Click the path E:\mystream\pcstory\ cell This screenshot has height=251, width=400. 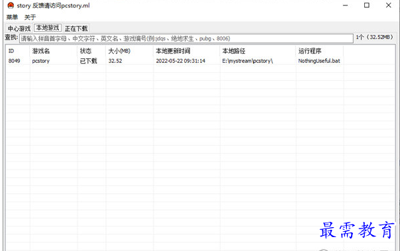point(248,61)
